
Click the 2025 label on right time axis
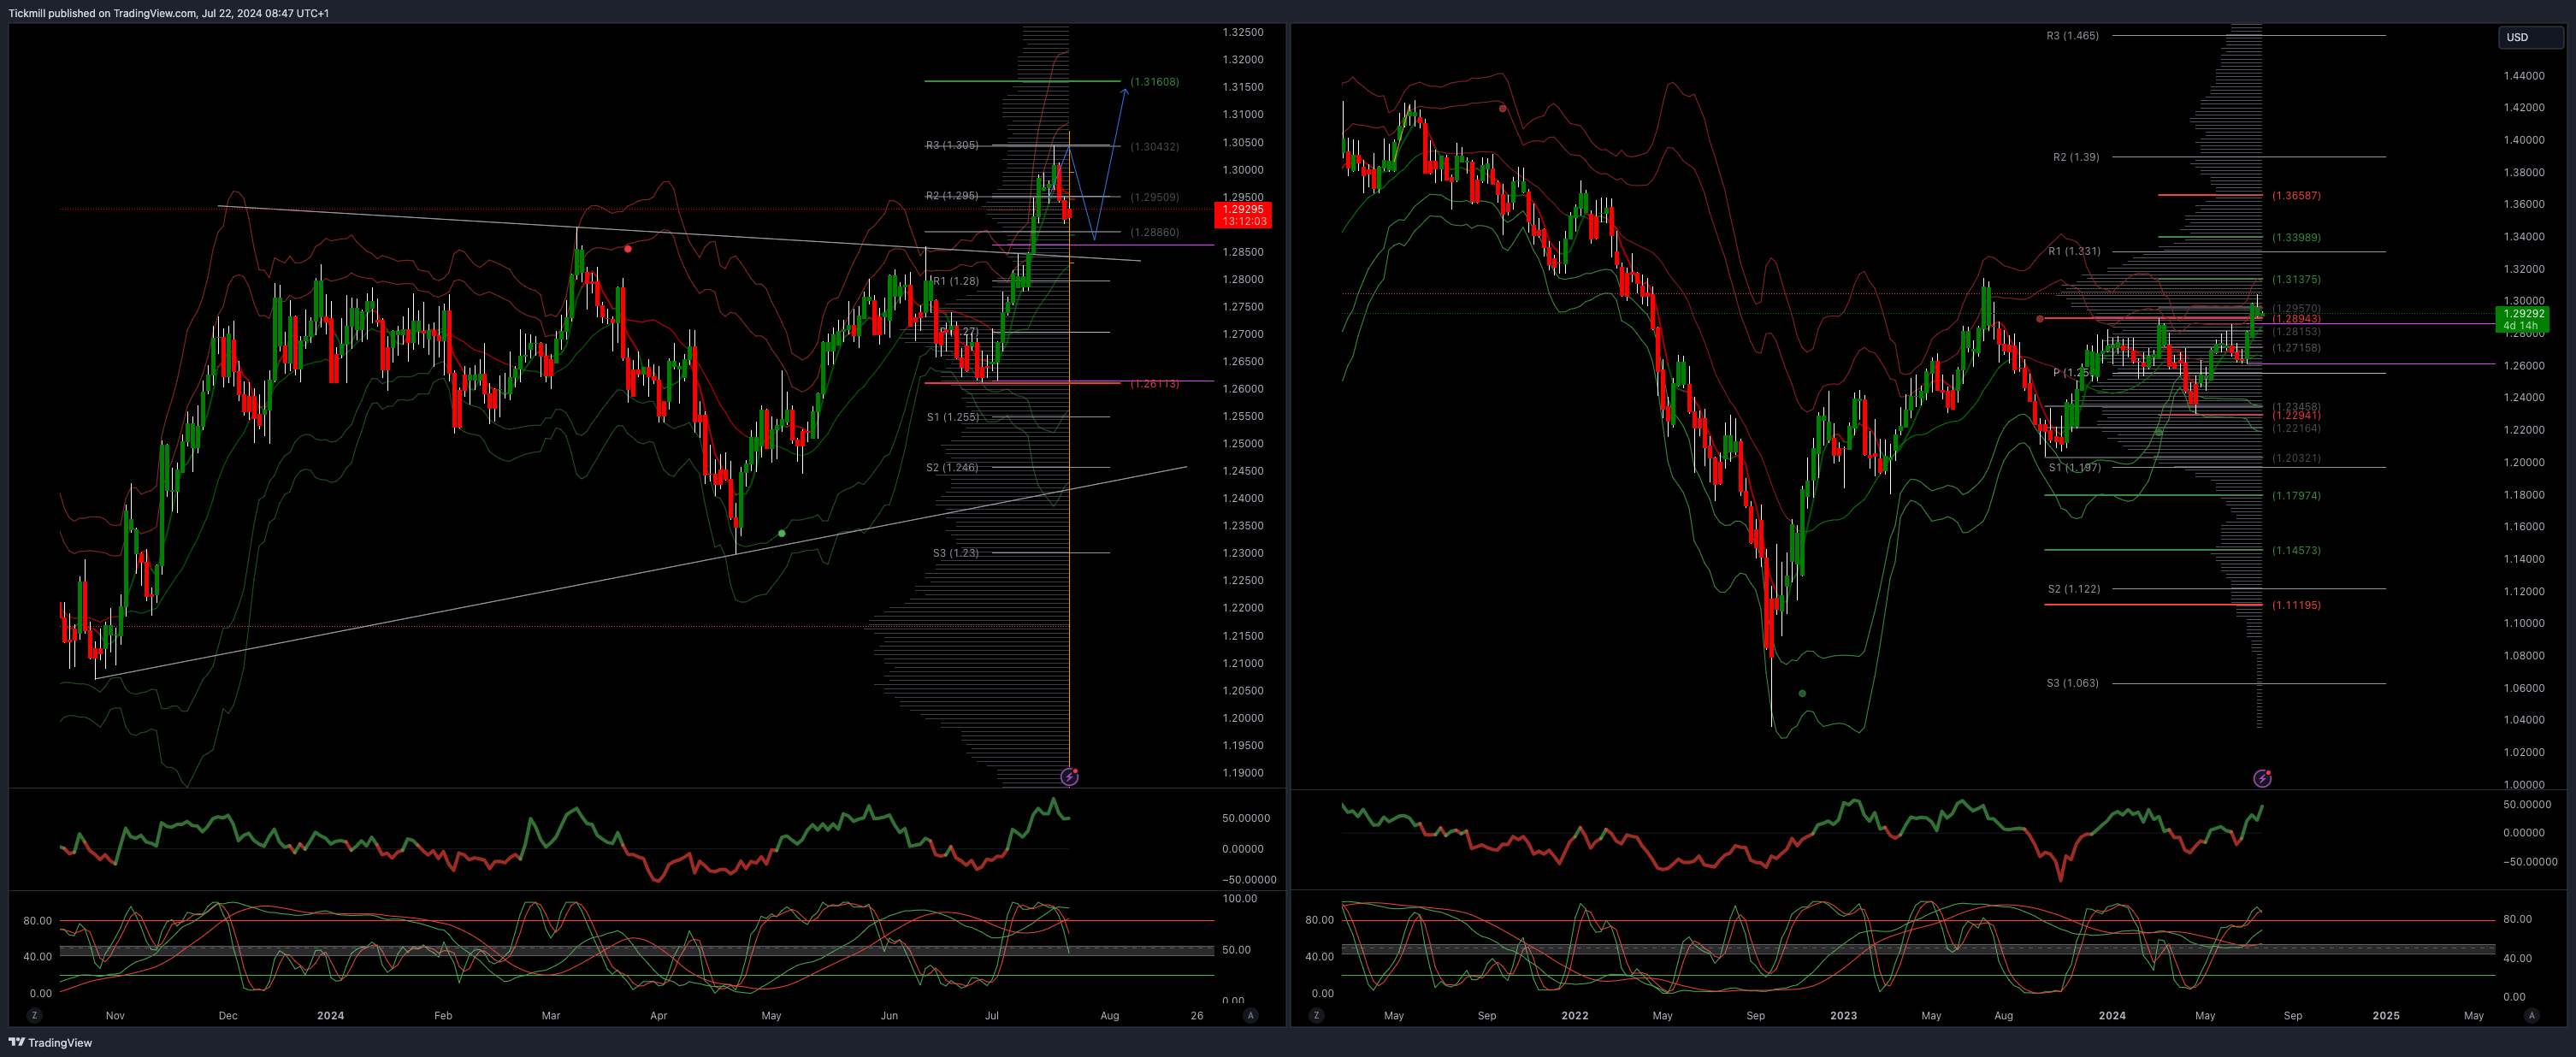pos(2386,1015)
